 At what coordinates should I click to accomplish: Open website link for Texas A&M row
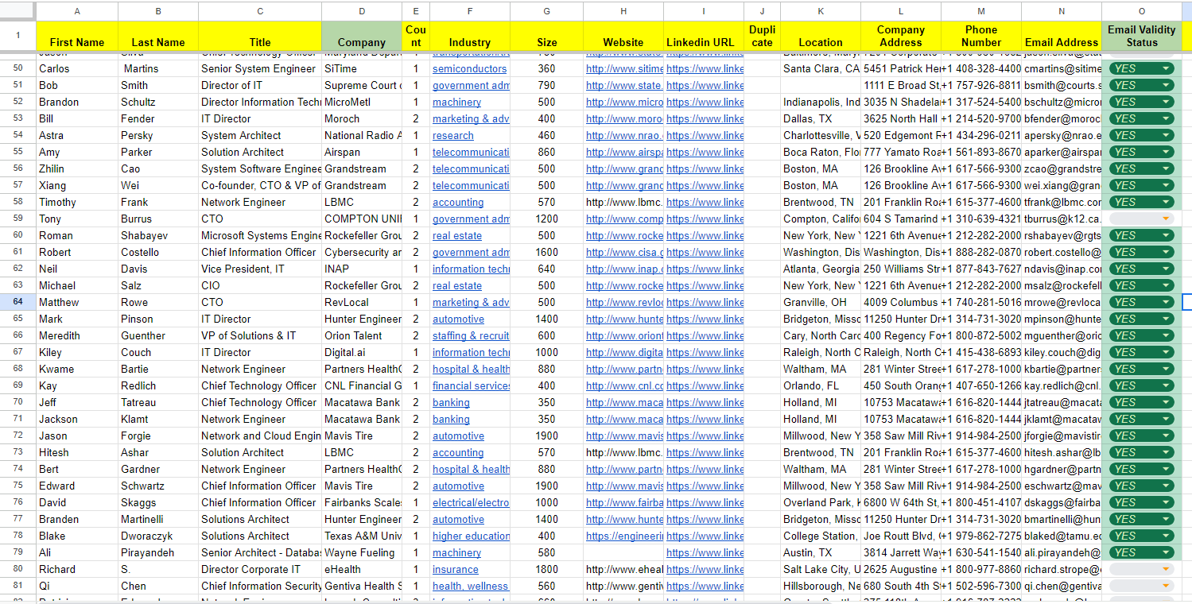click(x=624, y=536)
